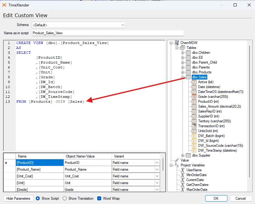The width and height of the screenshot is (255, 204).
Task: Click the SELECT keyword in the script
Action: point(24,53)
